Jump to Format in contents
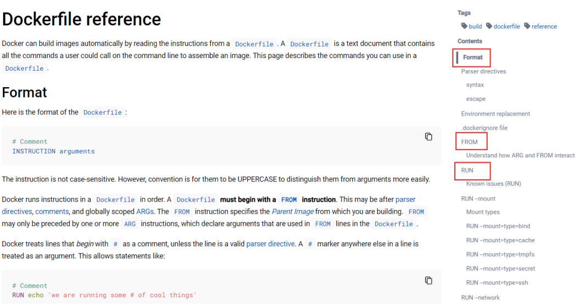580x307 pixels. coord(472,57)
